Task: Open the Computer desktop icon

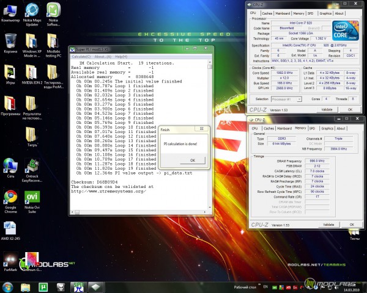Action: [x=10, y=13]
